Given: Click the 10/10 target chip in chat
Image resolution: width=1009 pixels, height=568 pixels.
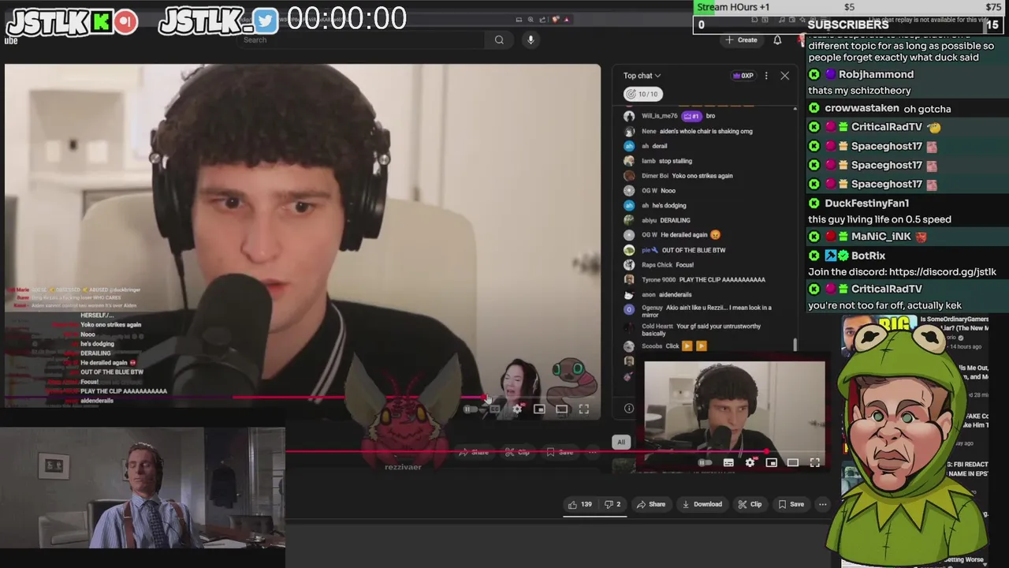Looking at the screenshot, I should [x=642, y=94].
